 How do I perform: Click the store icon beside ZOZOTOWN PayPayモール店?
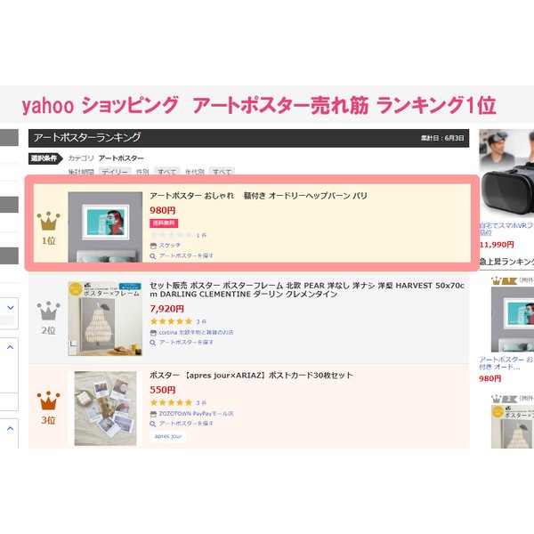pos(153,414)
